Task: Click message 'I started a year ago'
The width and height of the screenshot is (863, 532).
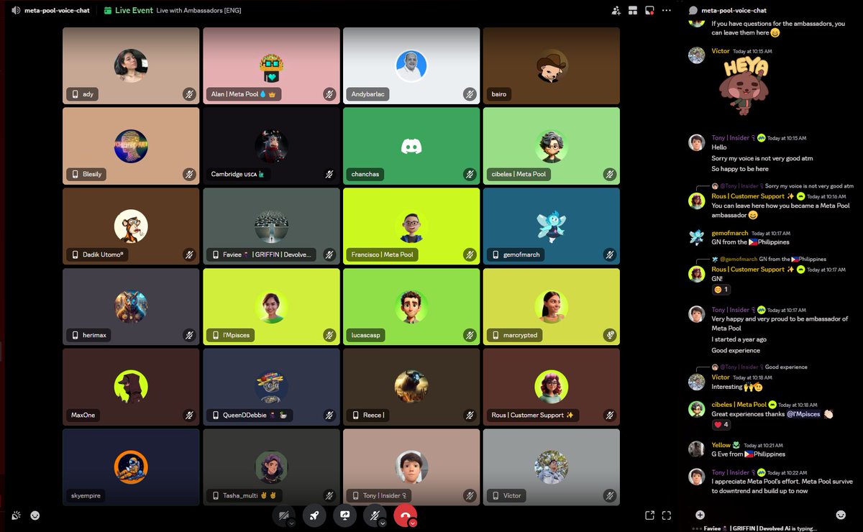Action: coord(739,339)
